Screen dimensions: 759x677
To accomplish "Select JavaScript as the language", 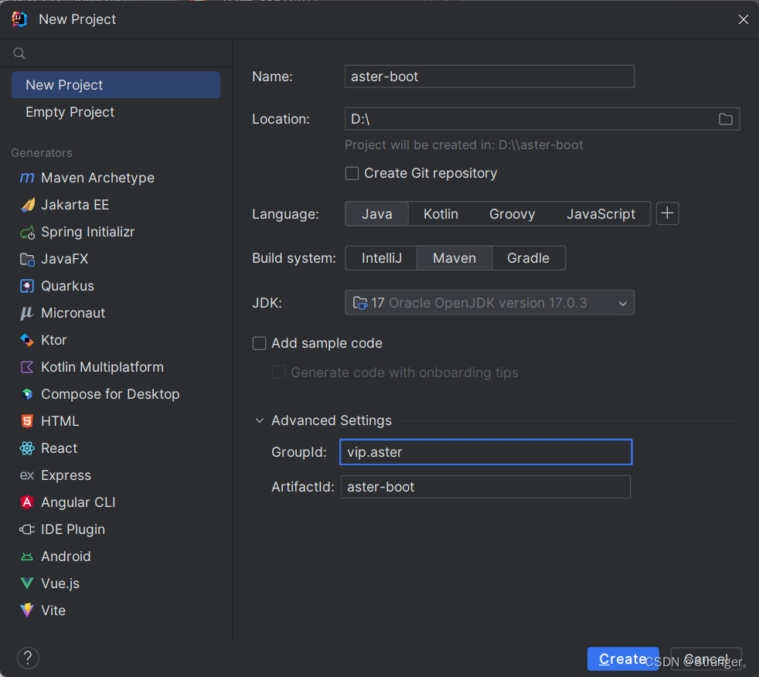I will tap(601, 214).
